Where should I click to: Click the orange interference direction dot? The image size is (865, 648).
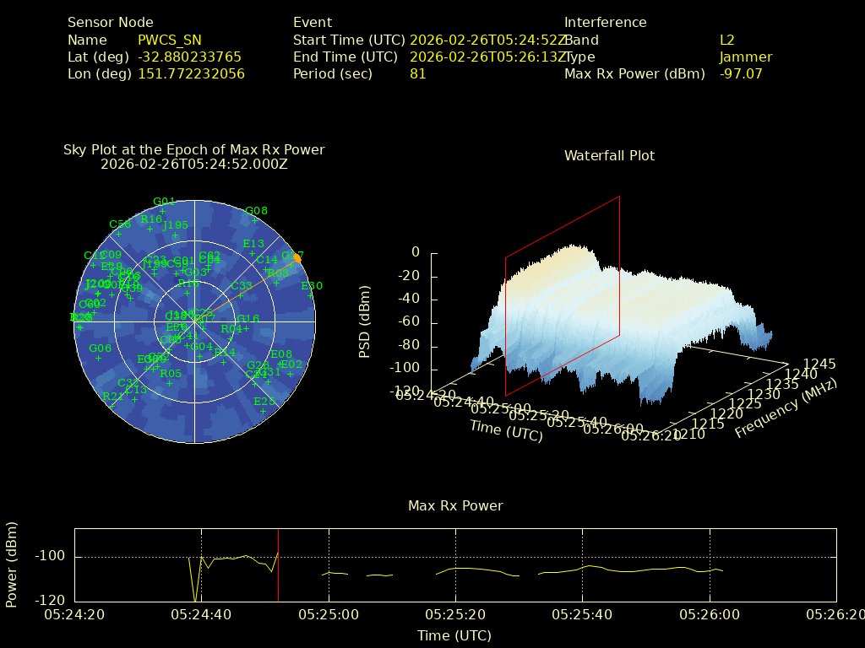point(296,258)
